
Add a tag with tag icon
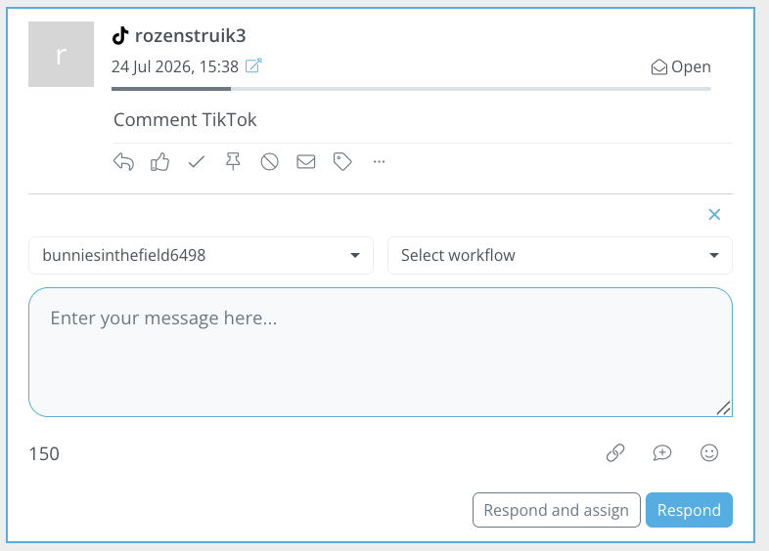coord(342,161)
